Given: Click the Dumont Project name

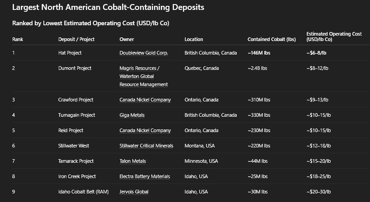Looking at the screenshot, I should click(x=75, y=68).
